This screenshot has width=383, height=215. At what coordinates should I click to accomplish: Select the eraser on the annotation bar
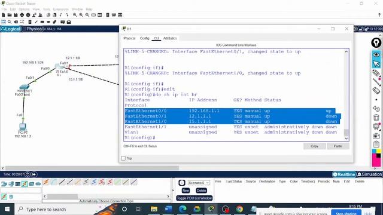[376, 90]
